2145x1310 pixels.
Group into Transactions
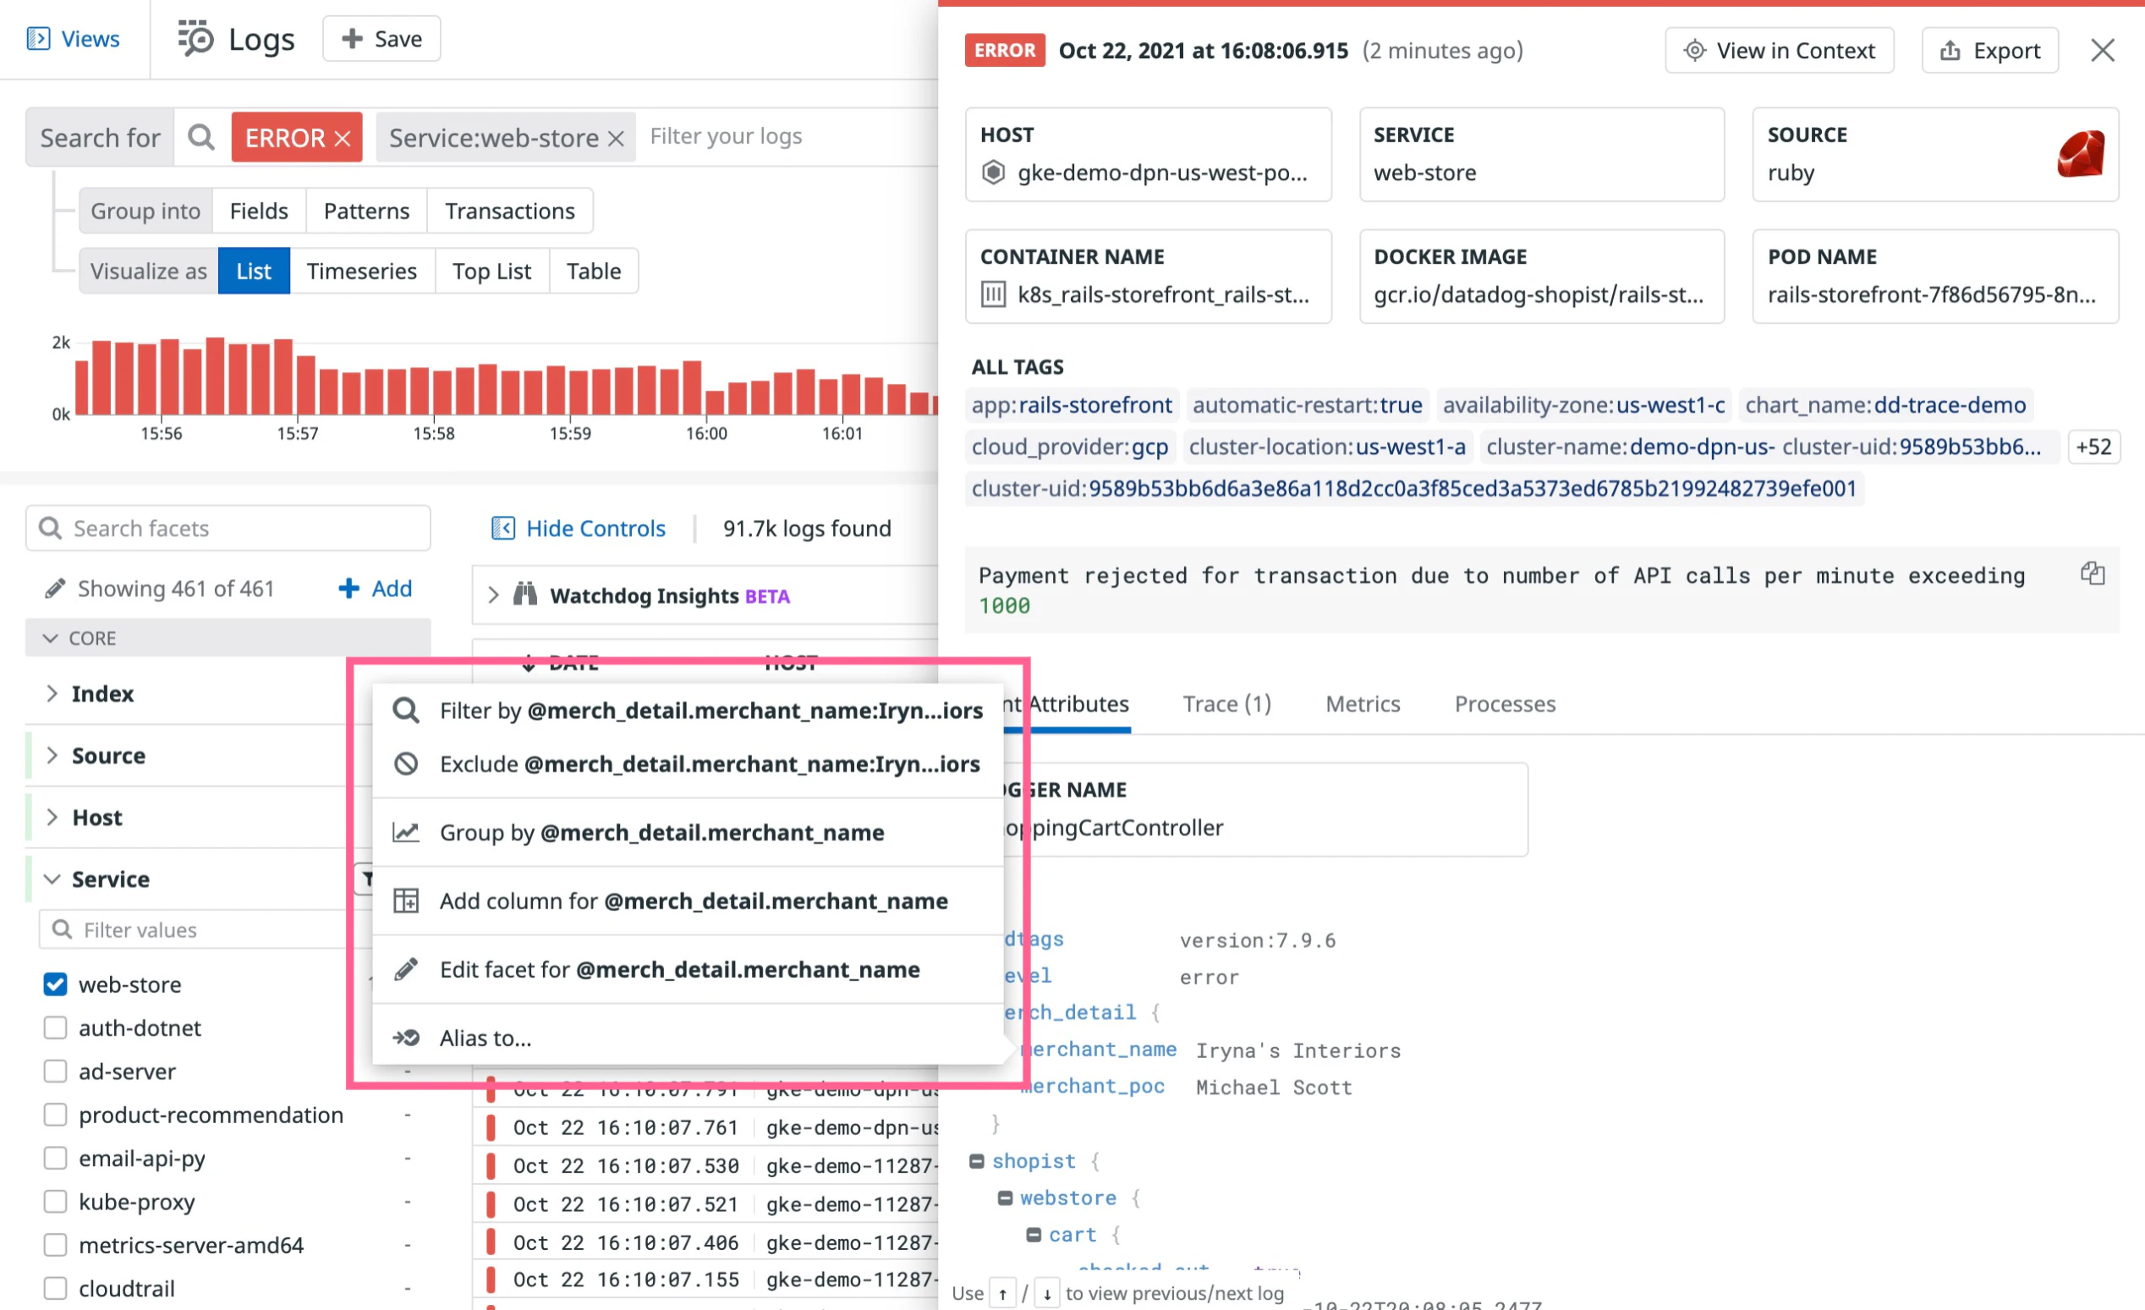coord(509,211)
